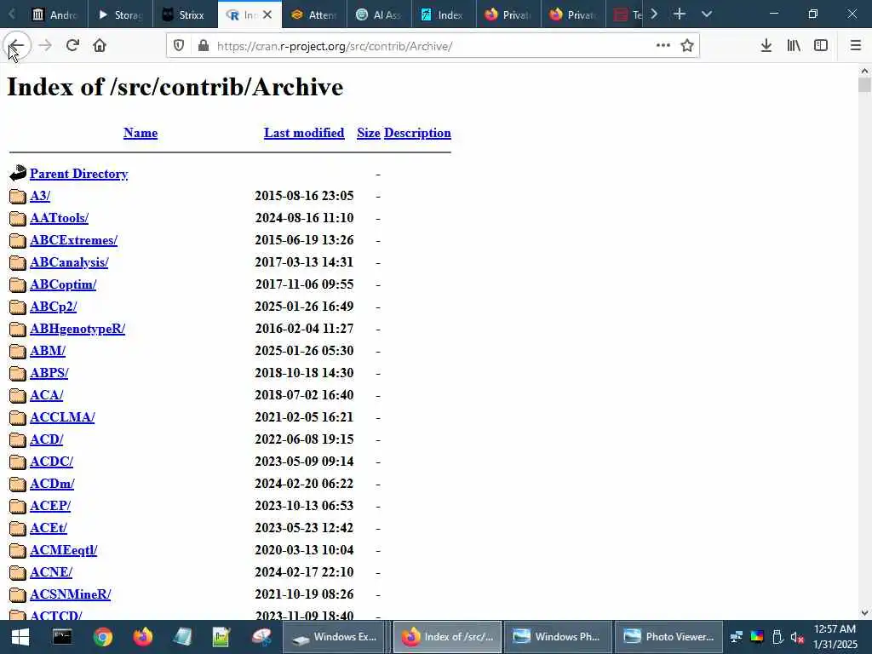Sort listing by Description column
This screenshot has height=654, width=872.
tap(417, 133)
